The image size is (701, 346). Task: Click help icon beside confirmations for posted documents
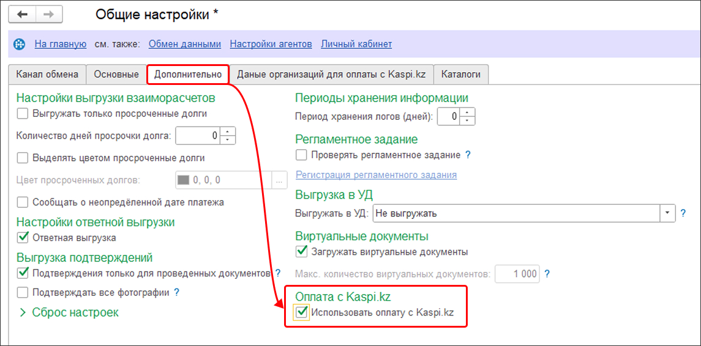pyautogui.click(x=278, y=273)
